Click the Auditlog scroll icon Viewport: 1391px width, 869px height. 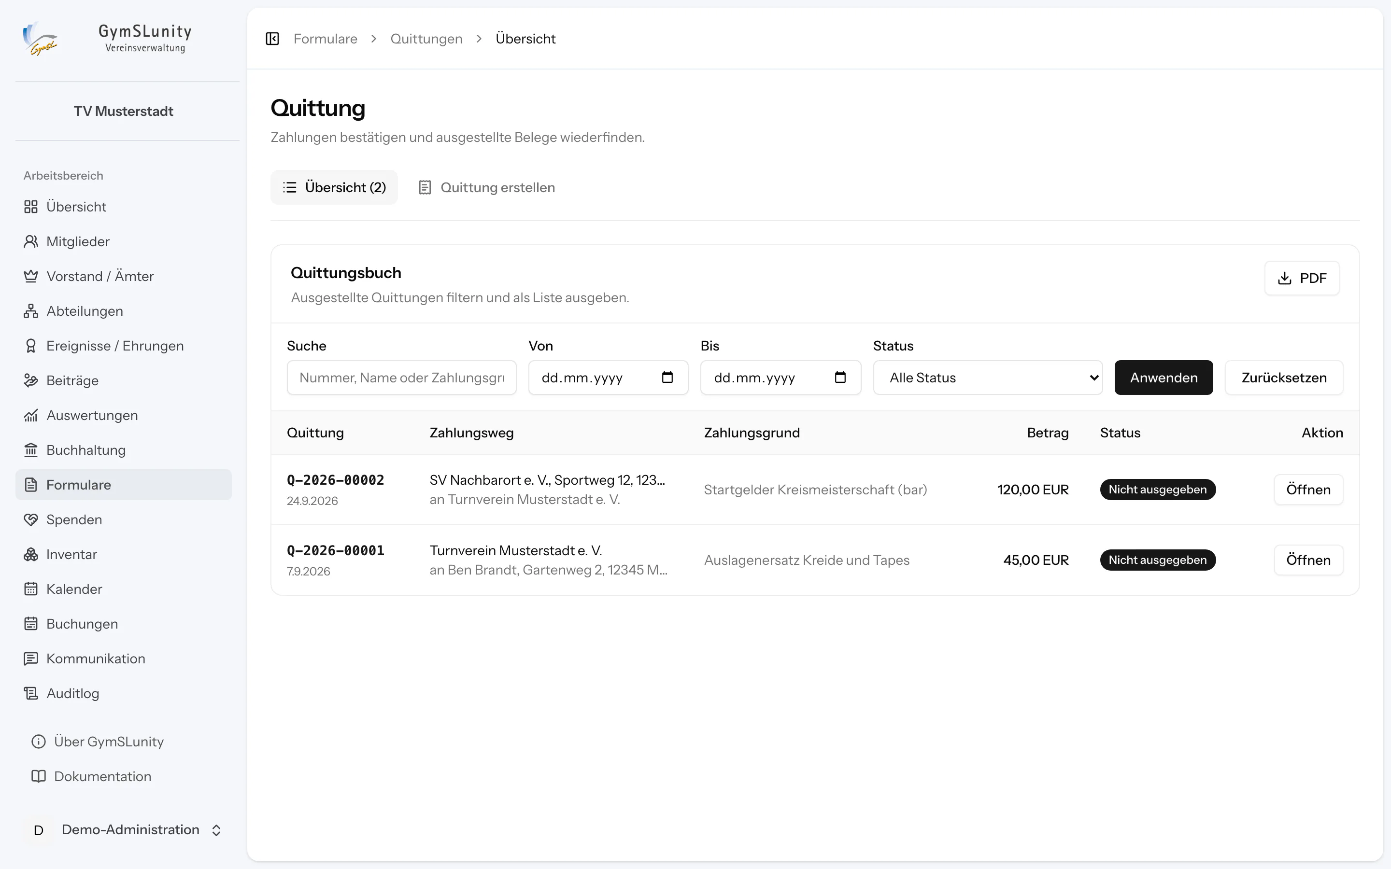tap(31, 693)
